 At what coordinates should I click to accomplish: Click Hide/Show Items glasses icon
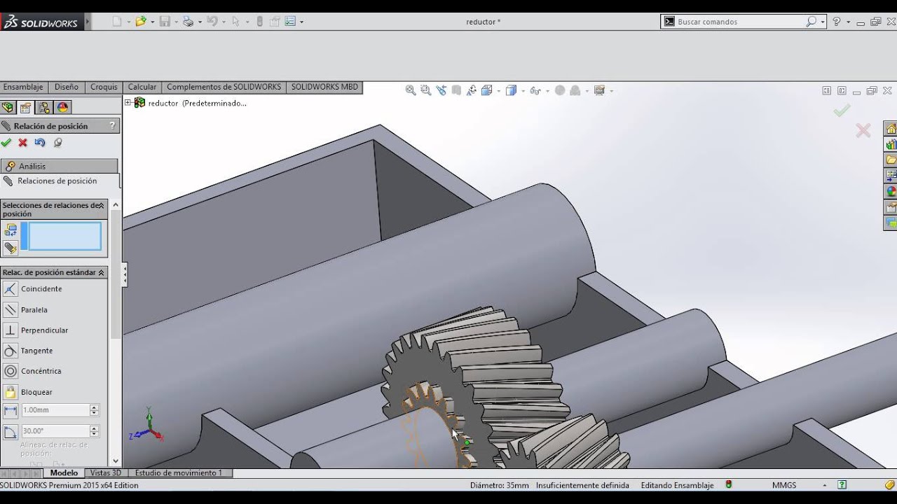point(535,90)
